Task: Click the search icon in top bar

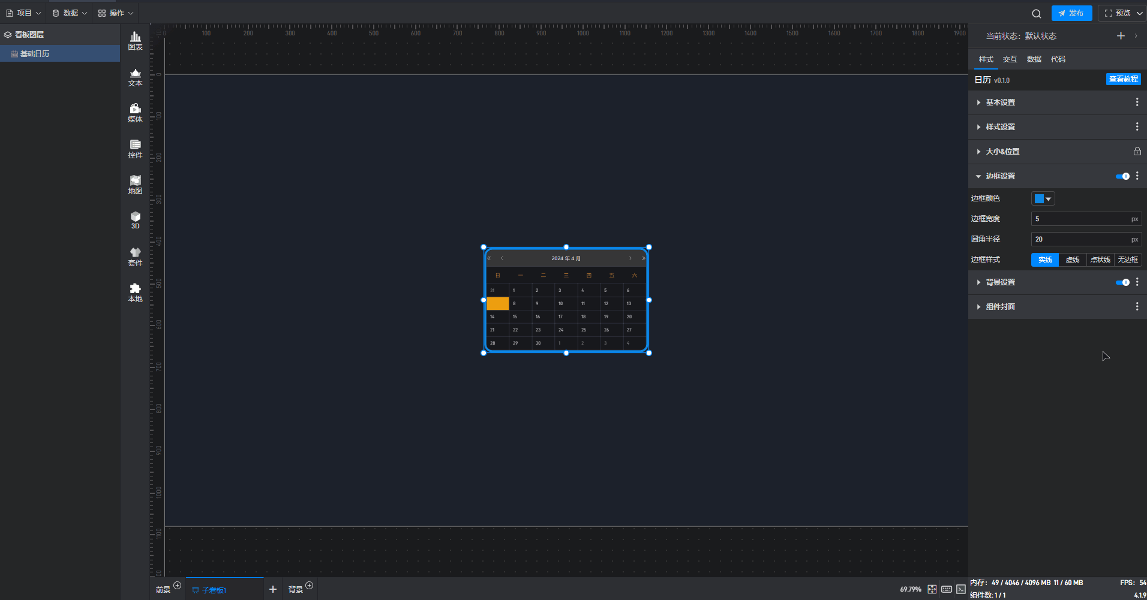Action: (1036, 13)
